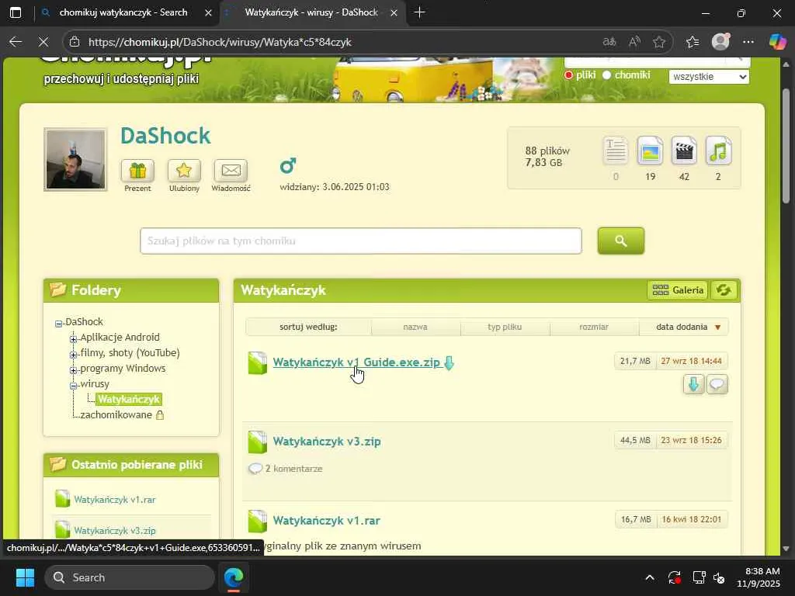The width and height of the screenshot is (795, 596).
Task: Click the Prezent gift icon
Action: point(137,170)
